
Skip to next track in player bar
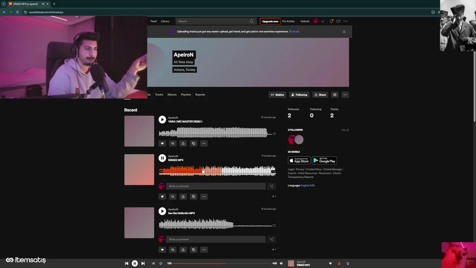point(143,264)
